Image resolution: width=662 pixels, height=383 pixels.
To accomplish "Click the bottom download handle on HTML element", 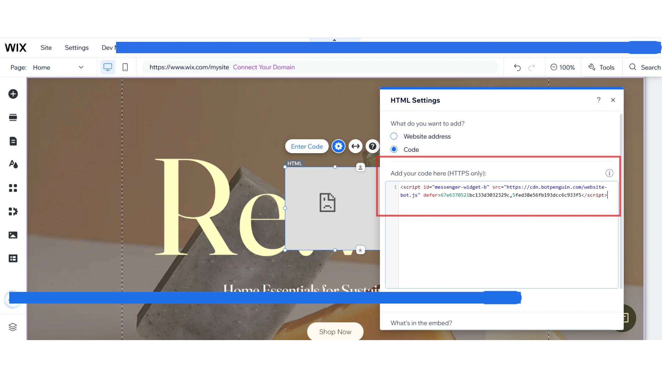I will [x=360, y=250].
